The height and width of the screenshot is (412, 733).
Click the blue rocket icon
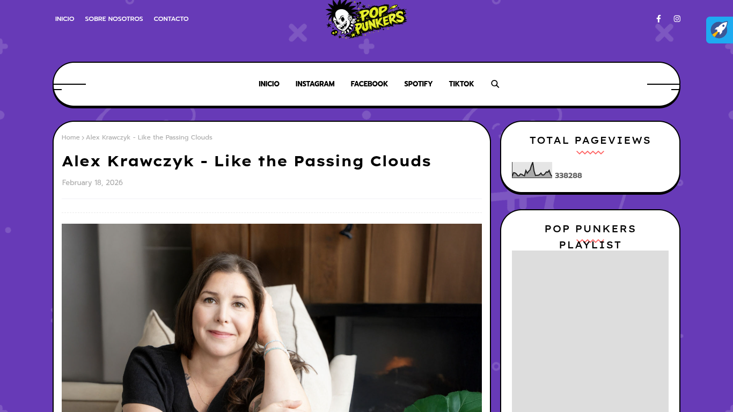point(720,30)
